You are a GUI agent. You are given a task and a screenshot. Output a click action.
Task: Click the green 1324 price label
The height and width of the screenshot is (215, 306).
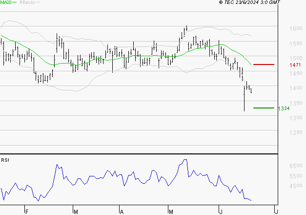284,108
